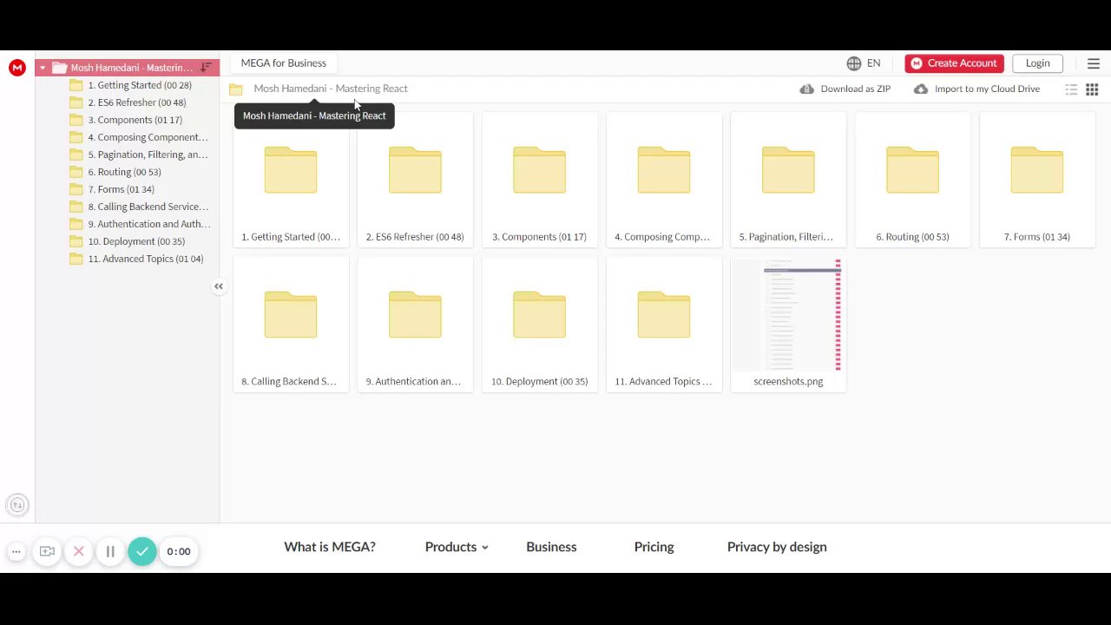
Task: Click Import to my Cloud Drive
Action: point(976,89)
